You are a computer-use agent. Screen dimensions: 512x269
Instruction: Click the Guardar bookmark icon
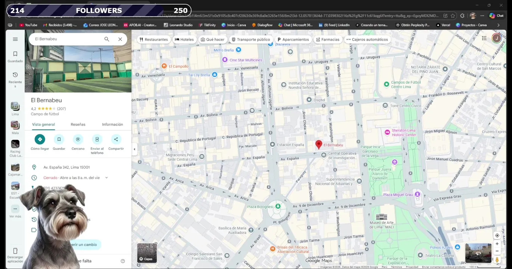(x=59, y=139)
